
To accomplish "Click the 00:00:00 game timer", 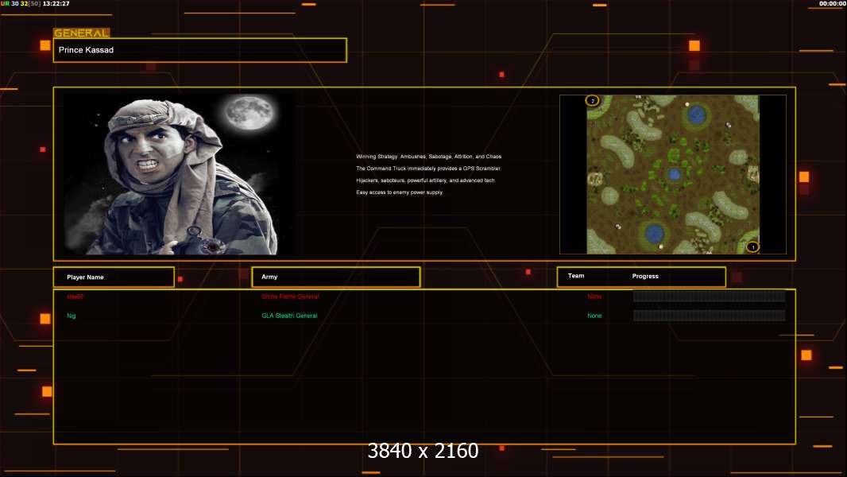I will [833, 3].
